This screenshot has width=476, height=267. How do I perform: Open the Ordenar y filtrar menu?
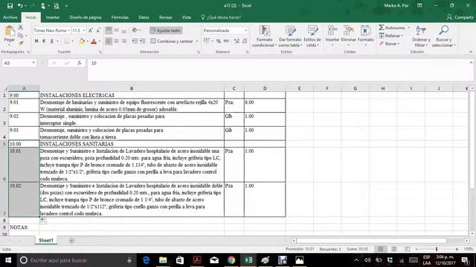point(421,36)
